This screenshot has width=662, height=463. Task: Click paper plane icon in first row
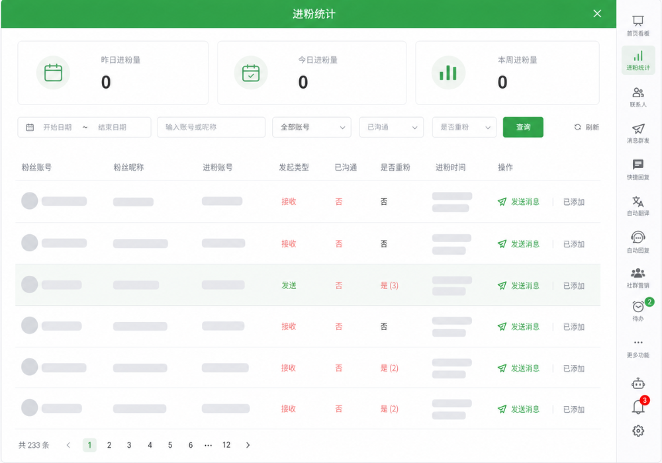(502, 202)
